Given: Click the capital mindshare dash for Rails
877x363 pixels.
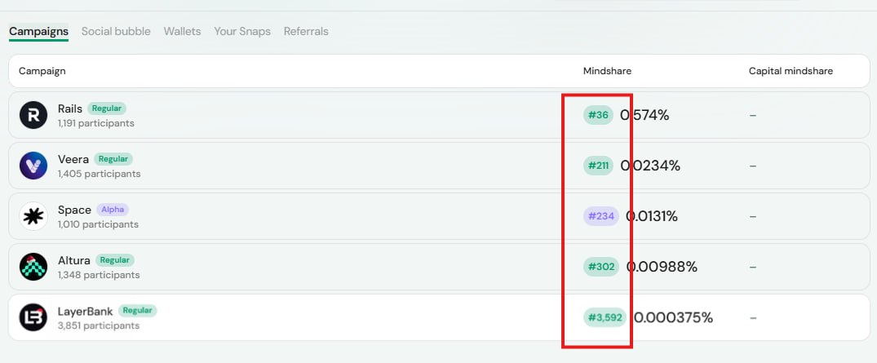Looking at the screenshot, I should click(x=753, y=115).
